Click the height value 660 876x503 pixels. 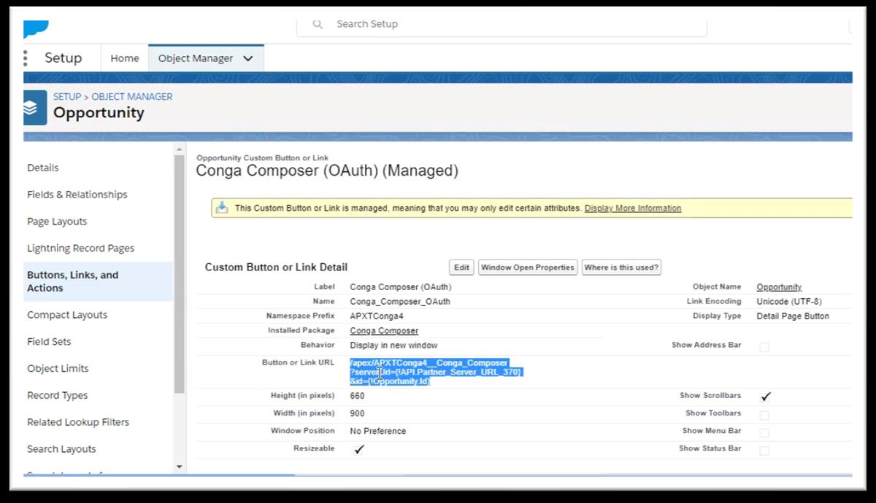(357, 396)
